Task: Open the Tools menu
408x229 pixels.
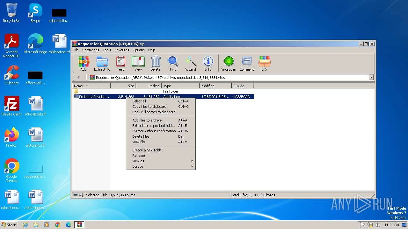Action: tap(107, 50)
